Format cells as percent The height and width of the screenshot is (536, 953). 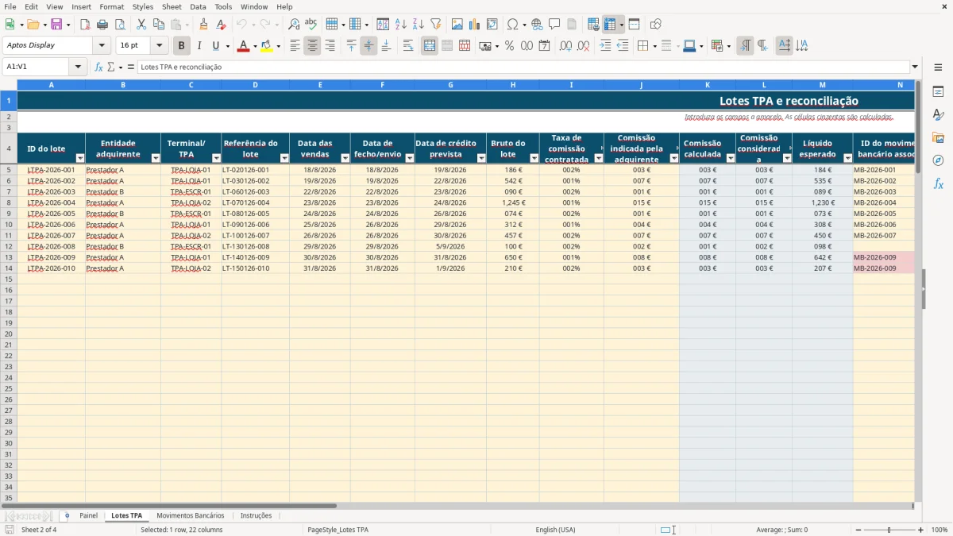click(x=509, y=46)
